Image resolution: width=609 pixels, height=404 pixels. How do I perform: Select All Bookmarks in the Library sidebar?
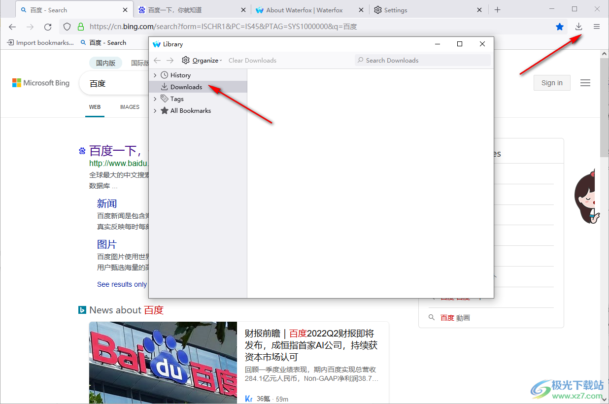click(198, 111)
